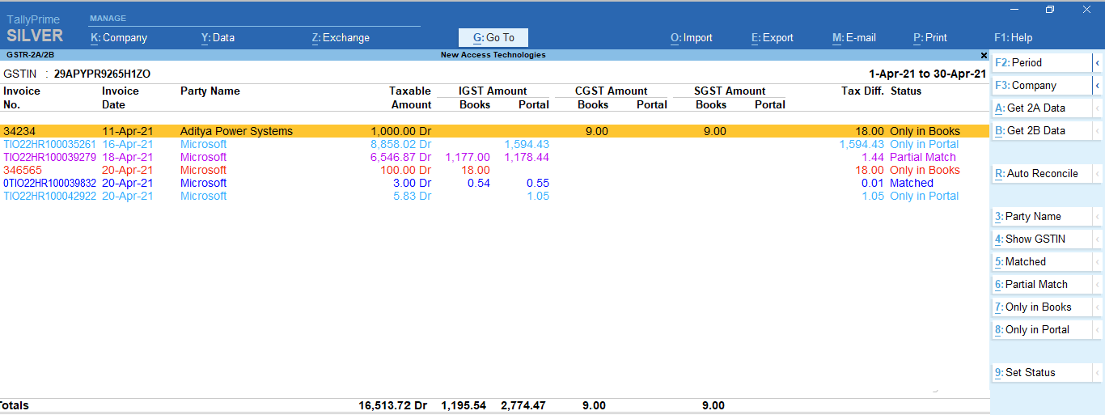Filter by Partial Match status
This screenshot has height=415, width=1105.
pyautogui.click(x=1042, y=284)
